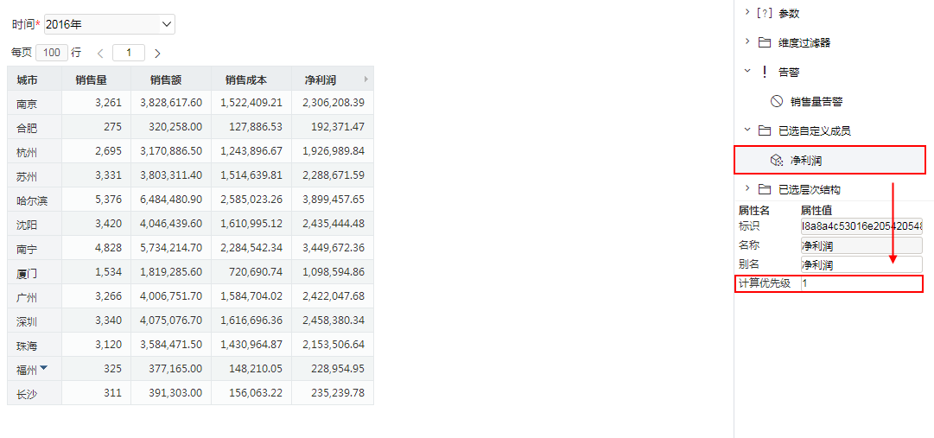Click the 别名 property value field

click(861, 264)
